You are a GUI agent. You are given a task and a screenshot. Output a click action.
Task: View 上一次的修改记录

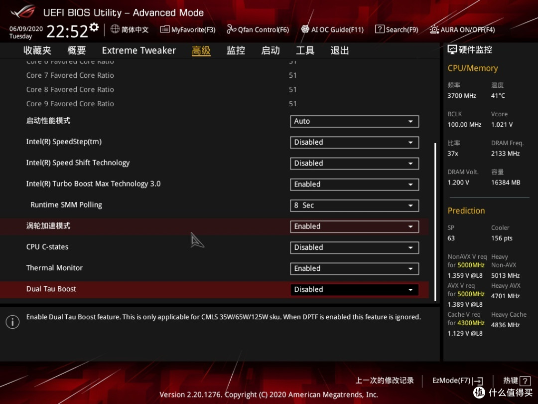coord(384,380)
